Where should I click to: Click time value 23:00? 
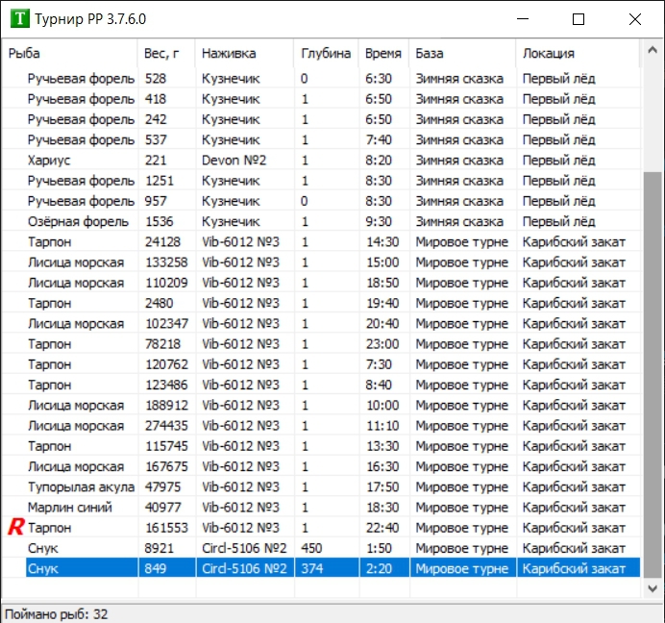pyautogui.click(x=382, y=344)
